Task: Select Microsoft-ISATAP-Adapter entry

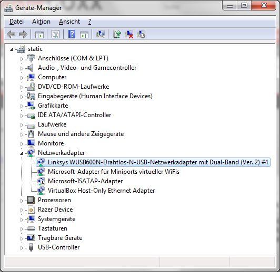Action: pos(85,181)
